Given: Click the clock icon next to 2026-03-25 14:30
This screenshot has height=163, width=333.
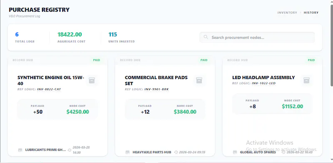Looking at the screenshot, I should [70, 150].
